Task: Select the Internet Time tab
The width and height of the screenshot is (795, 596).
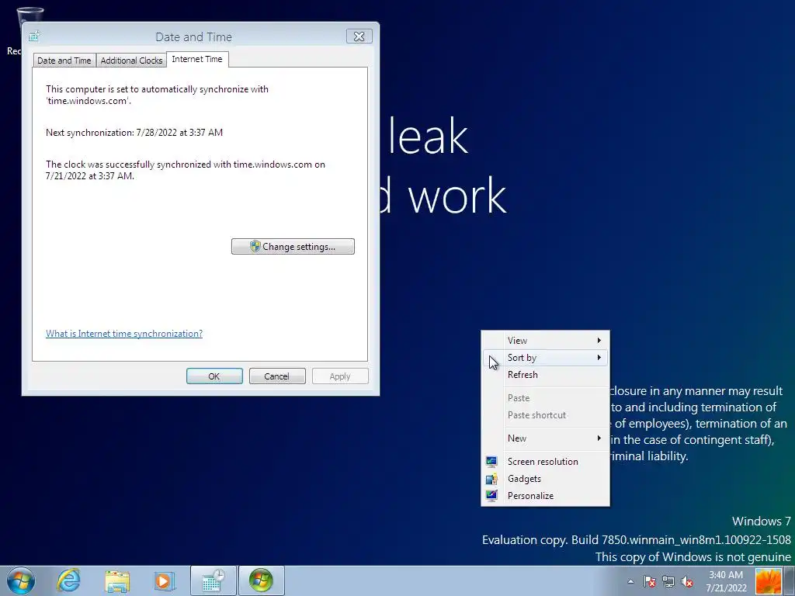Action: tap(197, 59)
